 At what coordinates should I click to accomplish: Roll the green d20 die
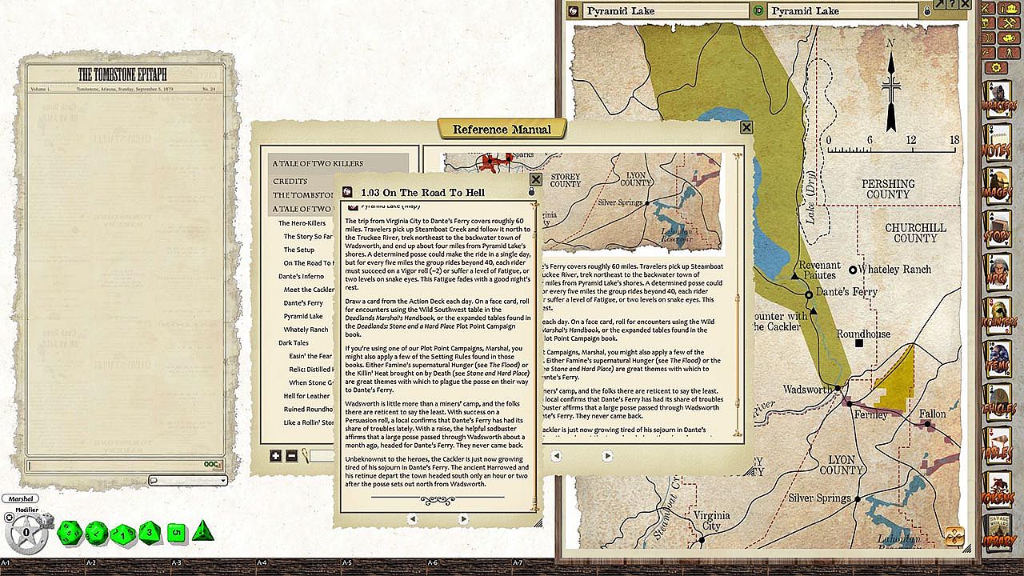click(x=70, y=531)
